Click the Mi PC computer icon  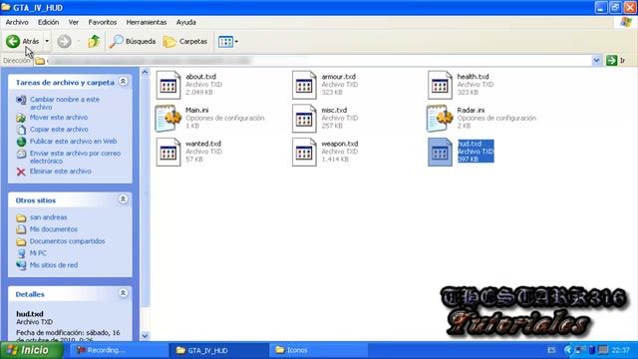21,253
